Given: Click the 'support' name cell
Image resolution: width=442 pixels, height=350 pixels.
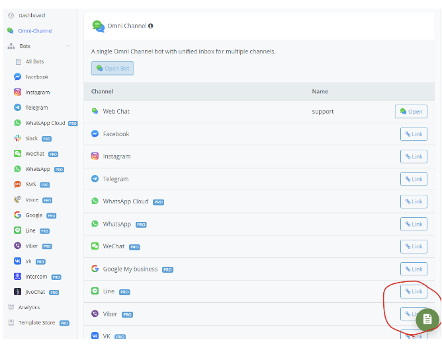Looking at the screenshot, I should (x=323, y=112).
